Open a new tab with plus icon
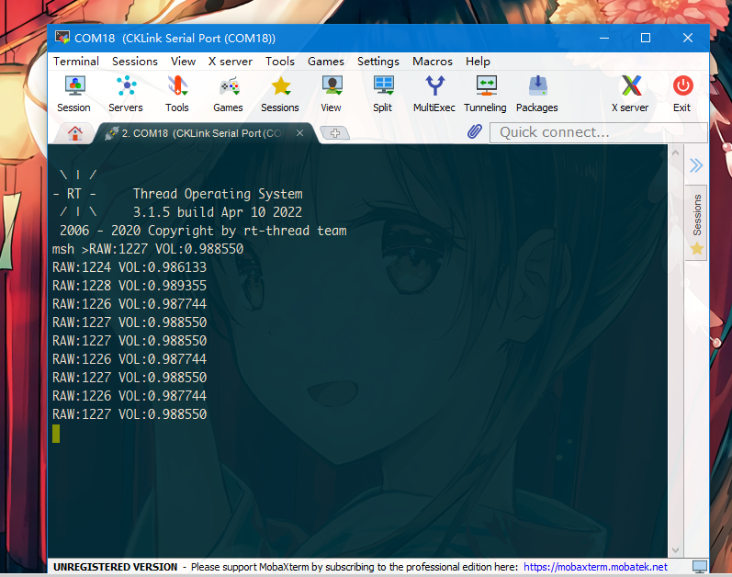 pyautogui.click(x=334, y=133)
